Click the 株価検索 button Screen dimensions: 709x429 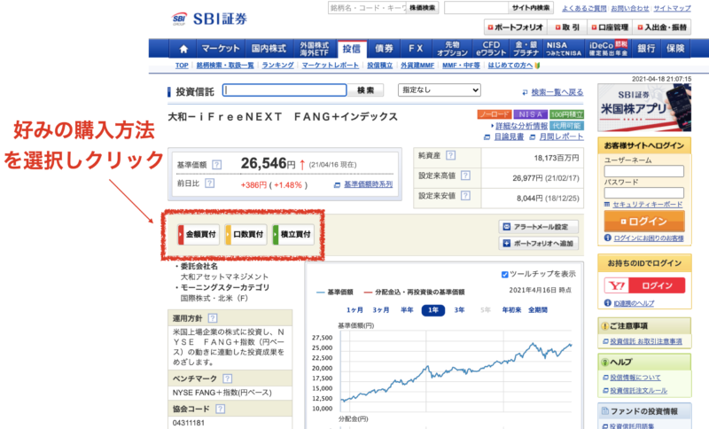coord(423,8)
